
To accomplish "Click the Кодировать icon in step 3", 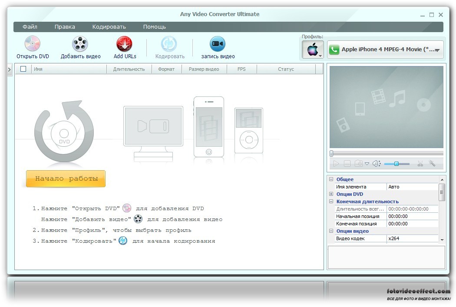I will click(x=123, y=241).
